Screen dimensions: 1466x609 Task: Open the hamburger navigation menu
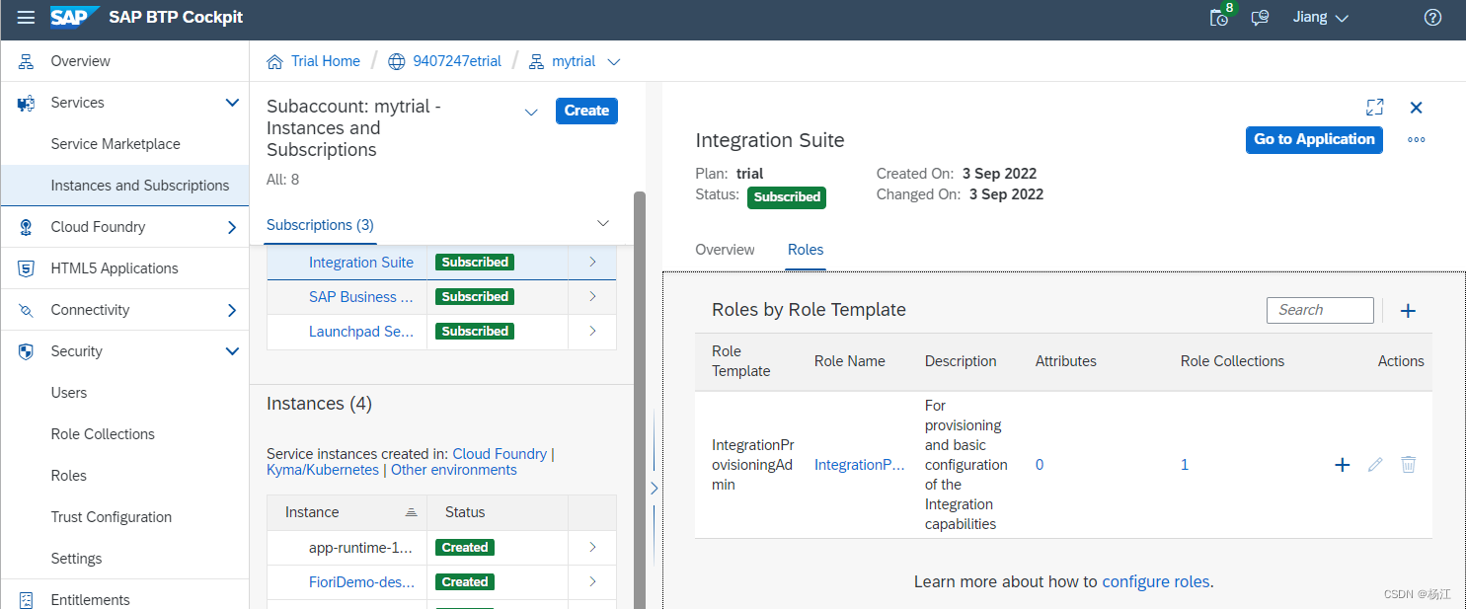pos(27,17)
